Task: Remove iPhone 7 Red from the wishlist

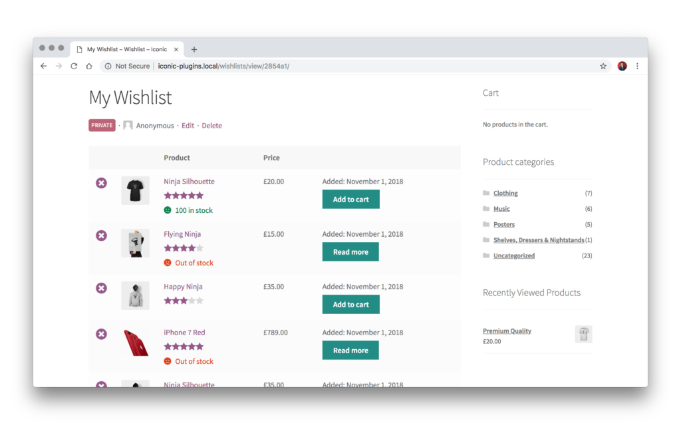Action: point(101,333)
